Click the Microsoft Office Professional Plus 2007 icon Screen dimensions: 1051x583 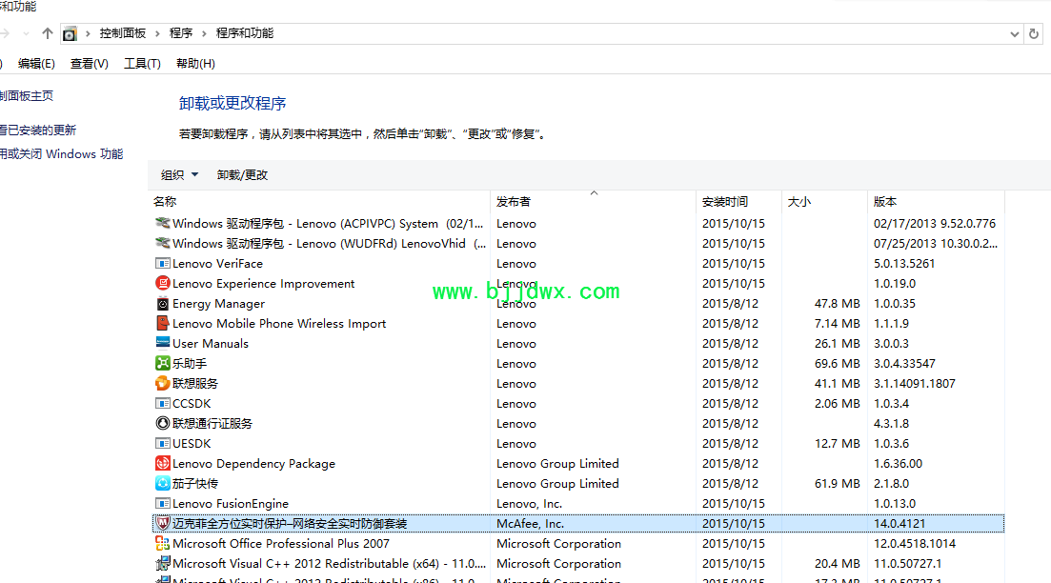click(162, 543)
